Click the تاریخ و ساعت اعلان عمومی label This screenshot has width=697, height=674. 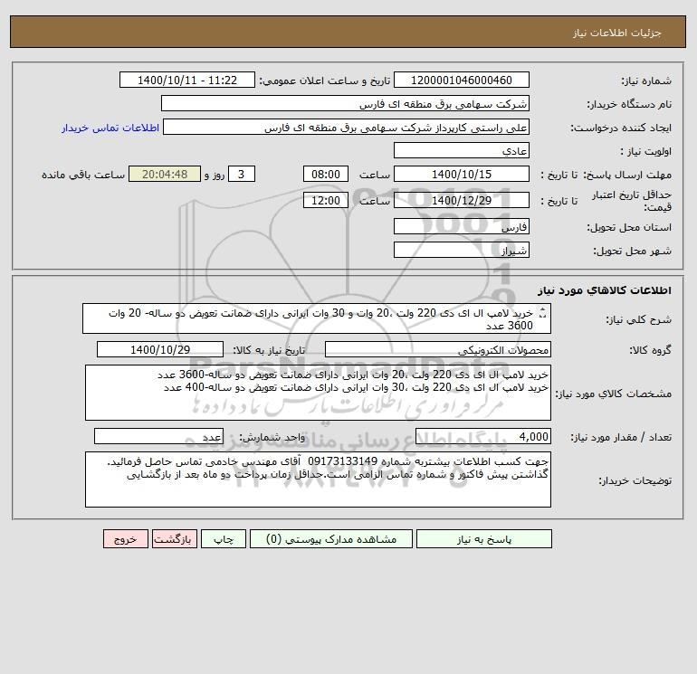(324, 81)
